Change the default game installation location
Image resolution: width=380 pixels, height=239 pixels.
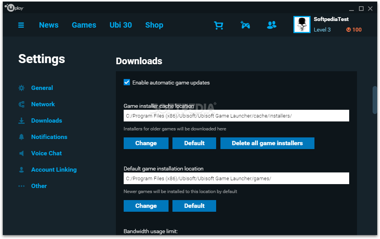pos(146,206)
